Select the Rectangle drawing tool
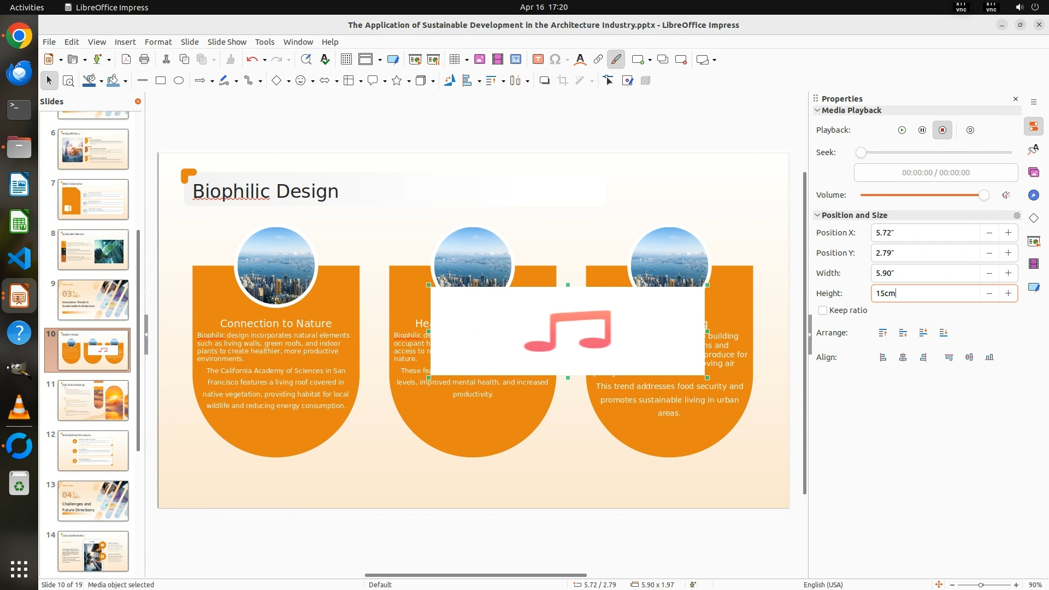Screen dimensions: 1049x590 coord(160,80)
